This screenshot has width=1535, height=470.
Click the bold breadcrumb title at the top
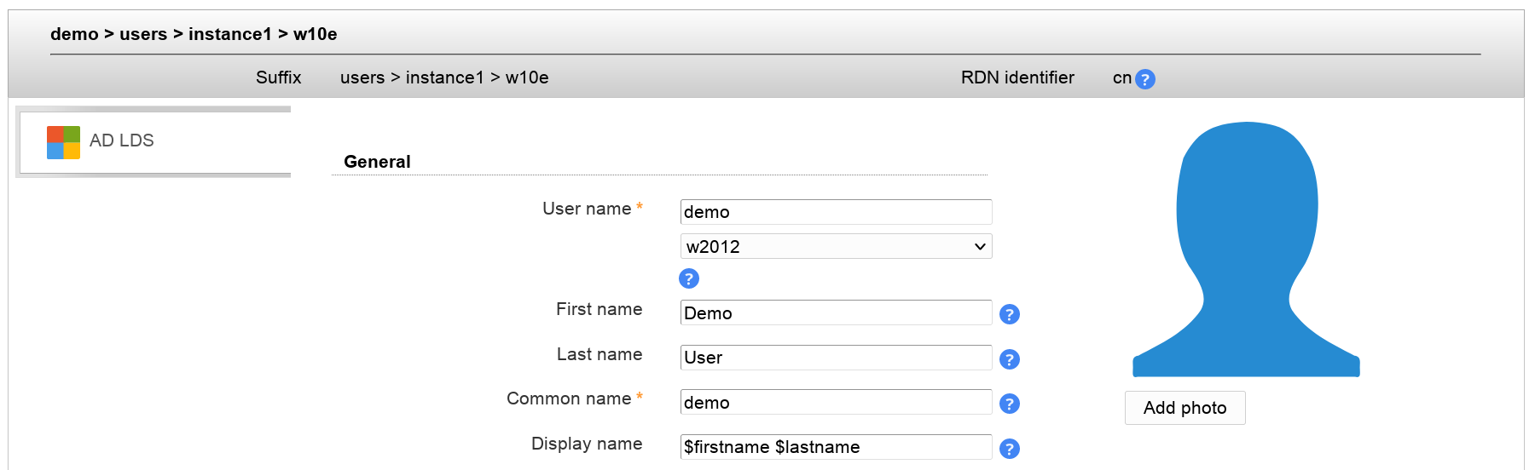(194, 34)
